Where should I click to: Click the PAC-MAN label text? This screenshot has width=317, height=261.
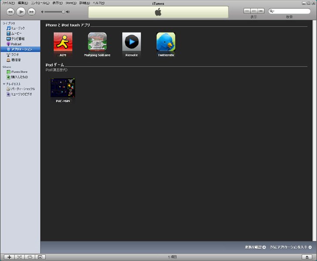click(63, 101)
